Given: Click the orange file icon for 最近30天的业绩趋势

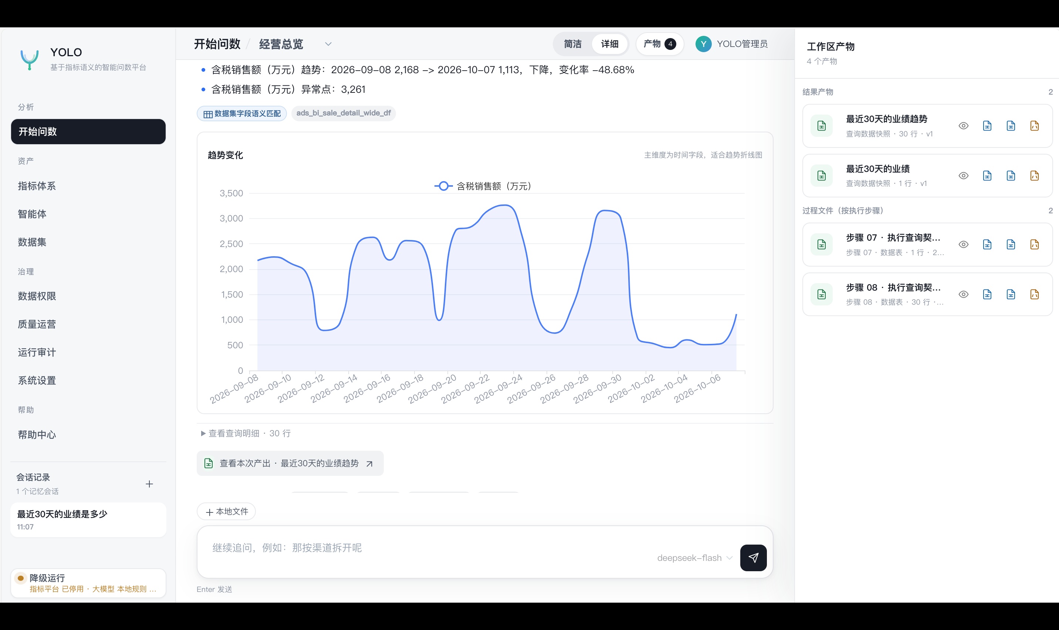Looking at the screenshot, I should point(1034,126).
